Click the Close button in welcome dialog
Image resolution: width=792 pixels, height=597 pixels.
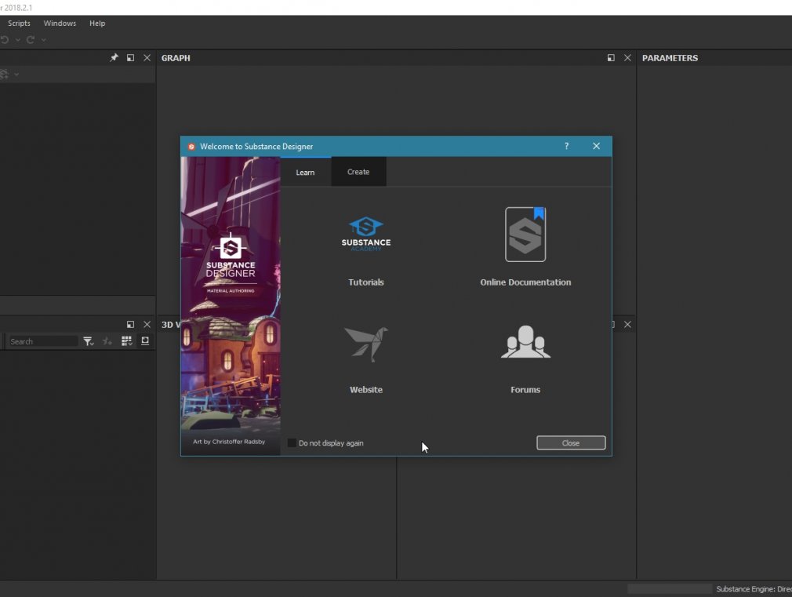click(571, 442)
